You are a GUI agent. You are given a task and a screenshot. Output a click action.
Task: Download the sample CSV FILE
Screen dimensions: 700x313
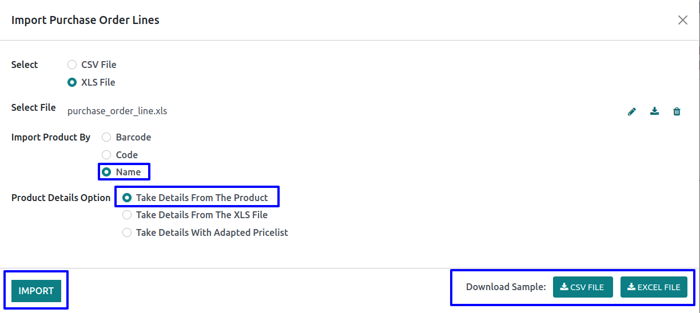[x=583, y=287]
